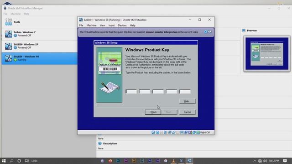
Task: Open the Input menu of the VM window
Action: click(x=111, y=26)
